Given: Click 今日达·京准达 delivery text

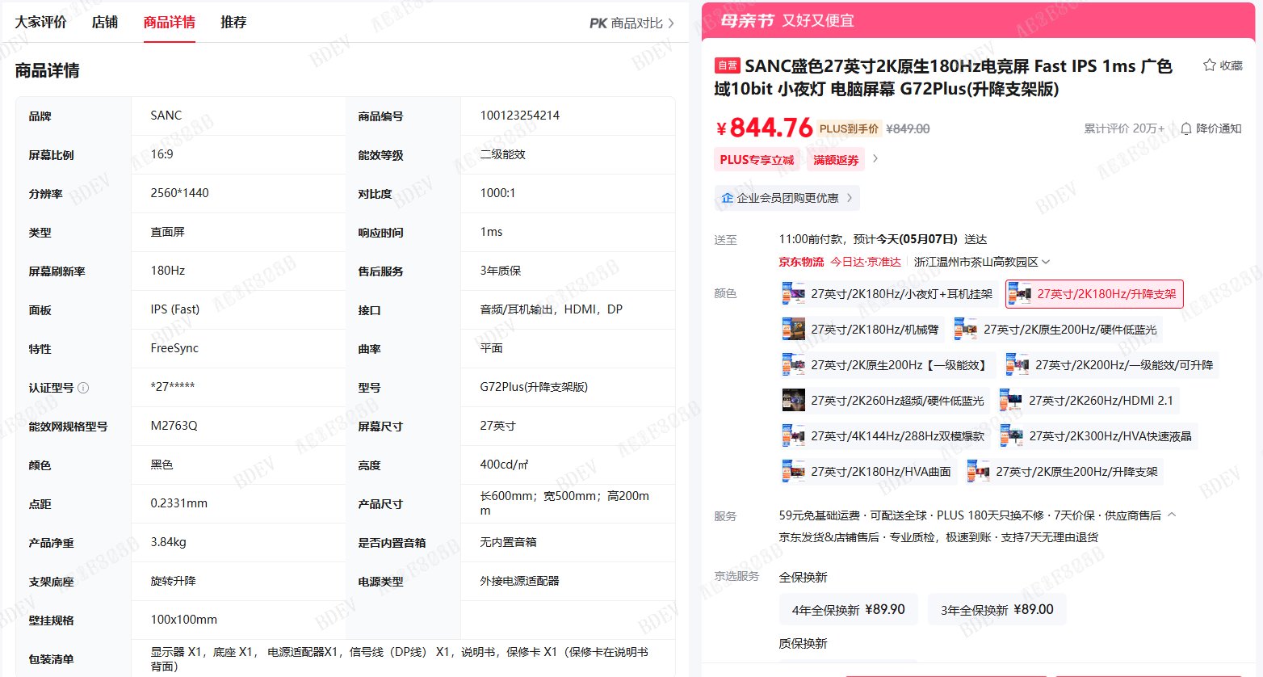Looking at the screenshot, I should (x=866, y=262).
